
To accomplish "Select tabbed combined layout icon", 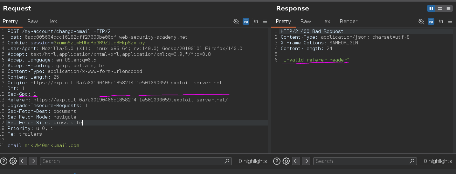I will point(448,8).
